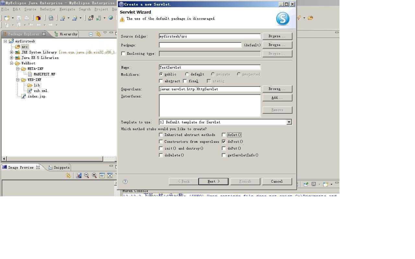
Task: Set Image Preview zoom to 100%
Action: (x=102, y=175)
